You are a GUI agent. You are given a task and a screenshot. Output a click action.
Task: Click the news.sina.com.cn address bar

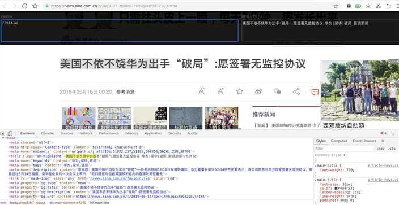188,6
